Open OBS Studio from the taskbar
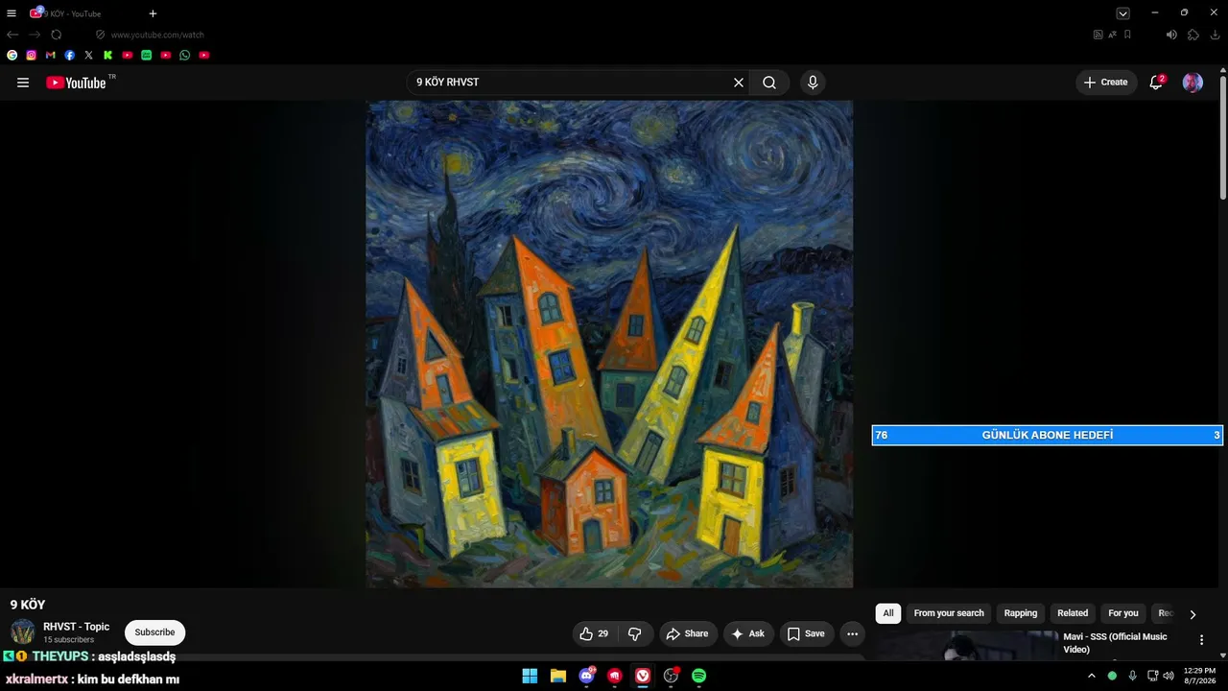Viewport: 1228px width, 691px height. (672, 676)
